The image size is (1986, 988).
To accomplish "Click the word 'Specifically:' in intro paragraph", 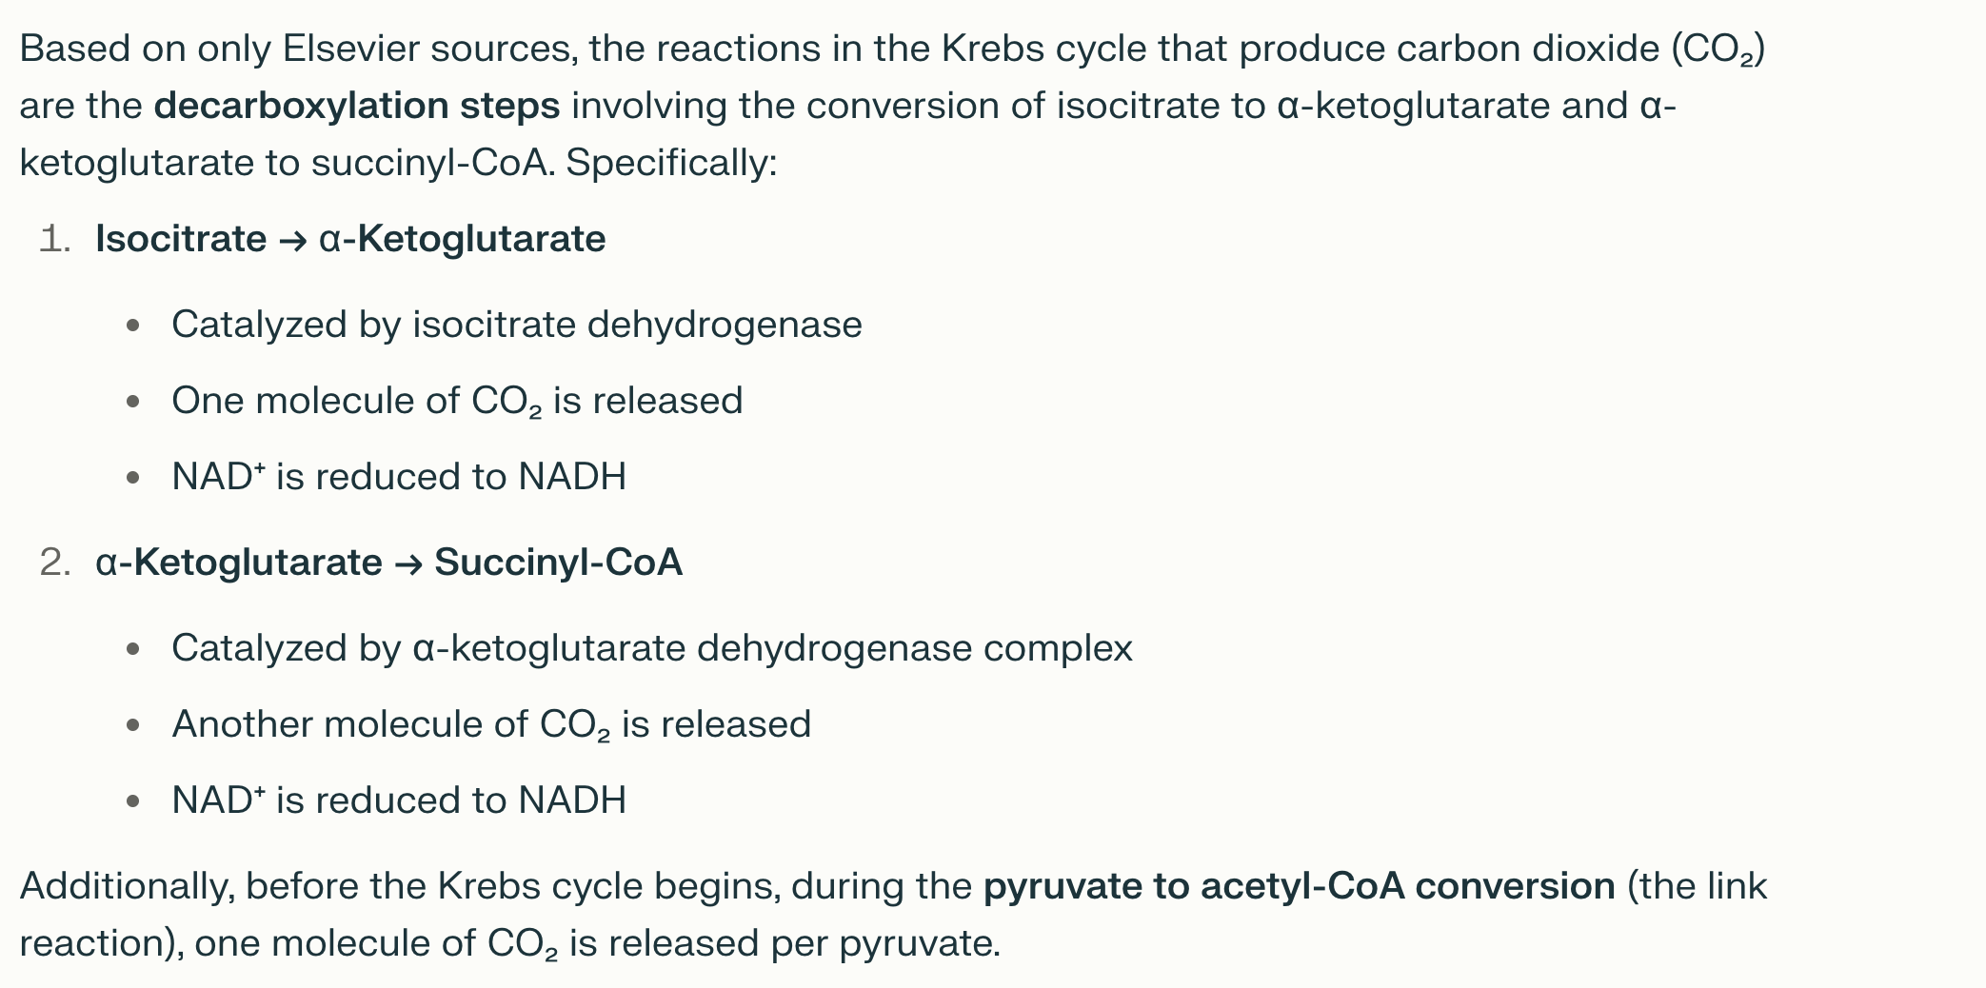I will [x=671, y=163].
